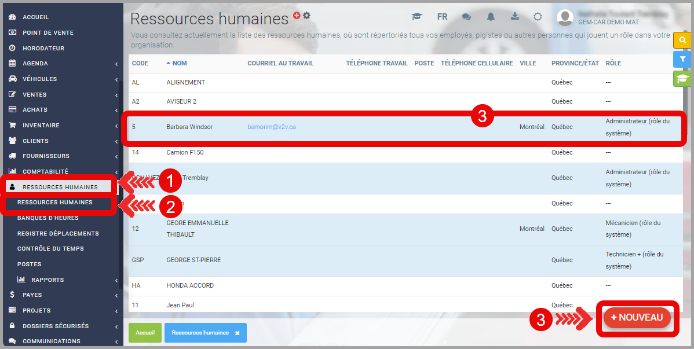The image size is (694, 349).
Task: Switch to the green Accueil tab
Action: pyautogui.click(x=145, y=333)
